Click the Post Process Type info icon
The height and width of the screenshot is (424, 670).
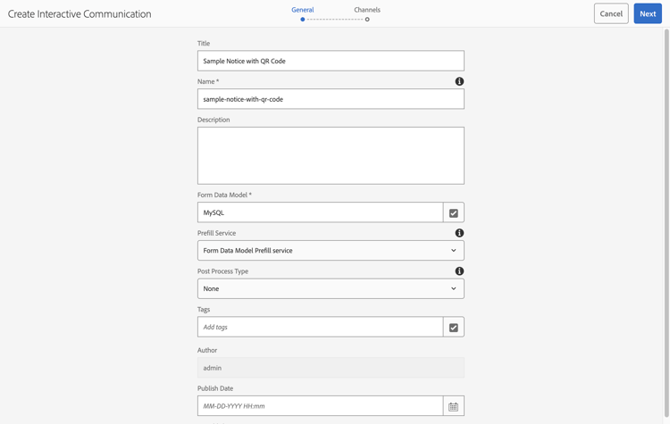click(x=459, y=271)
